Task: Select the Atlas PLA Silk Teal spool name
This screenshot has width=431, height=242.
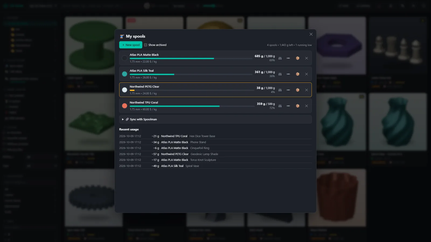Action: (142, 71)
